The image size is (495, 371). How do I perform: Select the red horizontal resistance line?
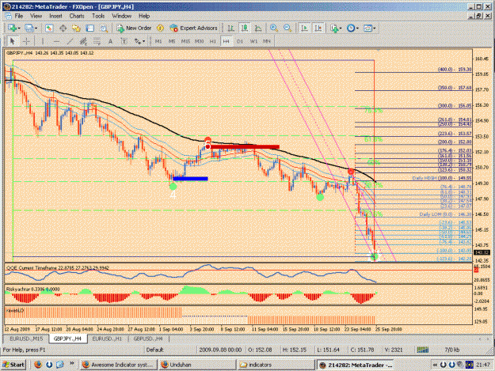coord(245,146)
